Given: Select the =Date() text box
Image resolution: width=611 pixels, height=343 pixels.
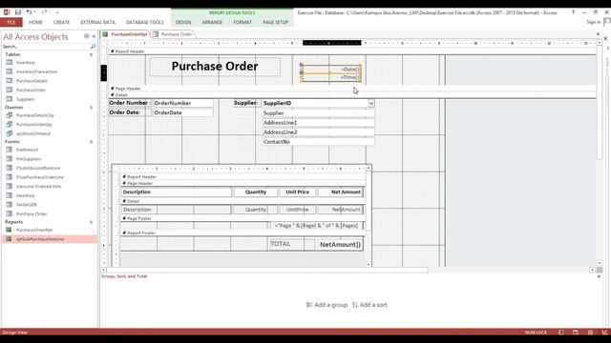Looking at the screenshot, I should click(331, 70).
